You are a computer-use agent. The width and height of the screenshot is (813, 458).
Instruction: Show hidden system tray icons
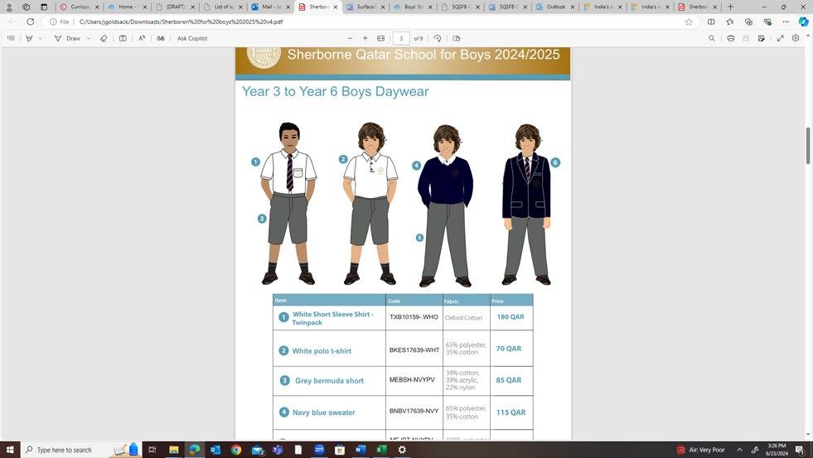tap(739, 450)
